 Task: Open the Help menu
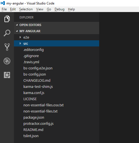pyautogui.click(x=71, y=9)
